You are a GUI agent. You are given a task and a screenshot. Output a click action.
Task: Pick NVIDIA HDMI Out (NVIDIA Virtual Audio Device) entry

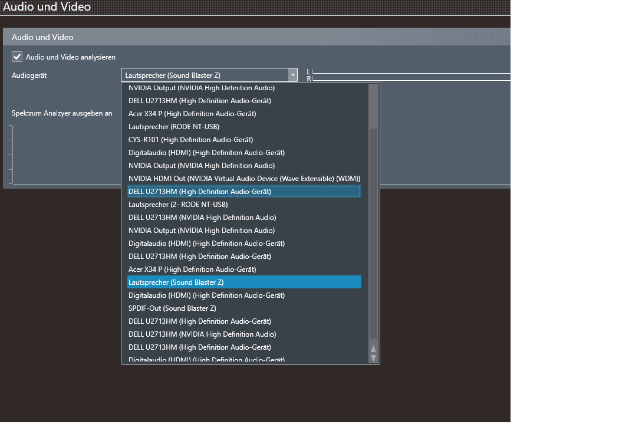tap(244, 179)
